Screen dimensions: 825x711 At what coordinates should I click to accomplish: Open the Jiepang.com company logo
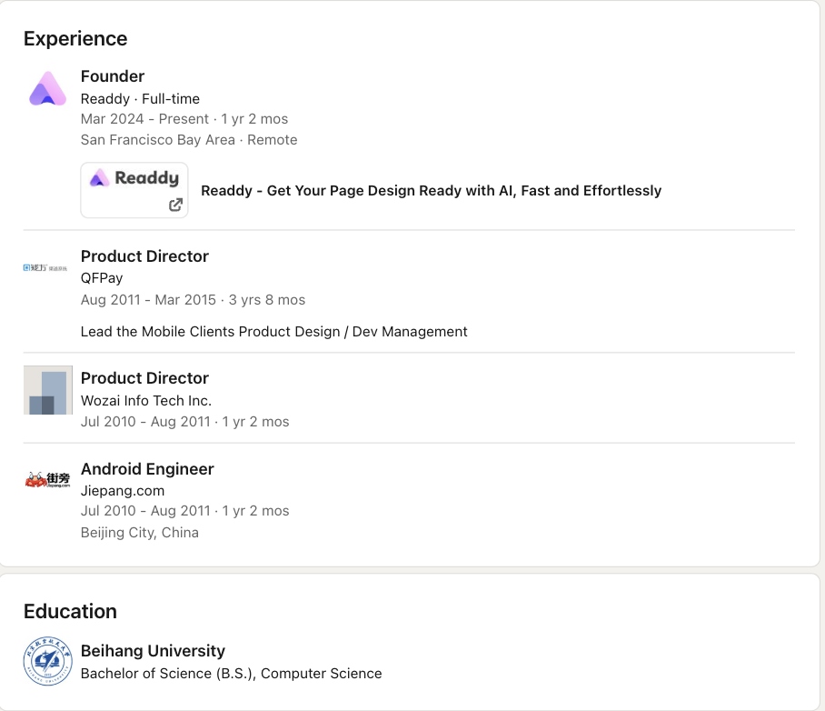(x=48, y=479)
